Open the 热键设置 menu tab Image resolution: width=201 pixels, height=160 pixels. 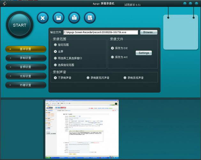point(26,85)
